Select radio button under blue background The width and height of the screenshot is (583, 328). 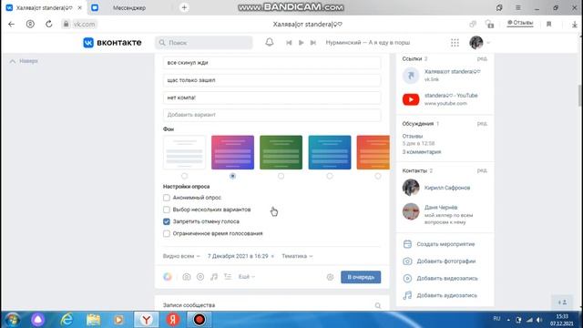coord(330,176)
